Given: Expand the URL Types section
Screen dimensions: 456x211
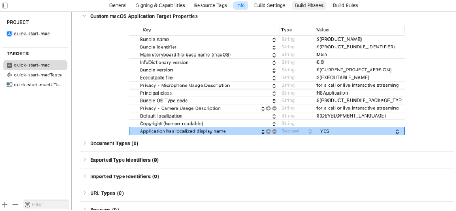Looking at the screenshot, I should 85,193.
